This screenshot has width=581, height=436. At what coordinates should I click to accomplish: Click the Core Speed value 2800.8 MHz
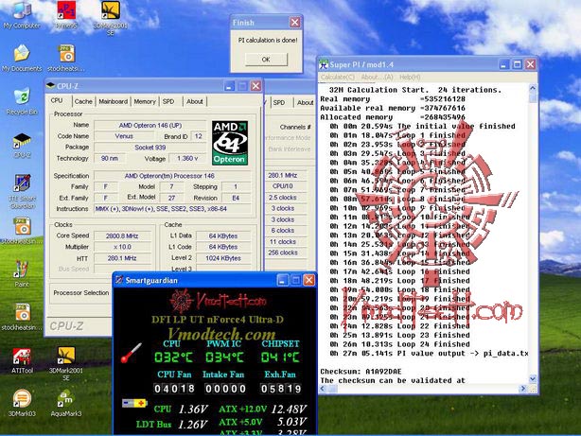[122, 235]
